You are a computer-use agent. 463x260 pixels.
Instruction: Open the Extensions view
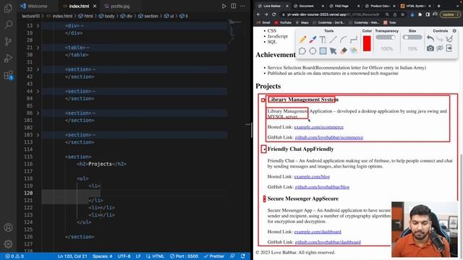click(x=8, y=75)
